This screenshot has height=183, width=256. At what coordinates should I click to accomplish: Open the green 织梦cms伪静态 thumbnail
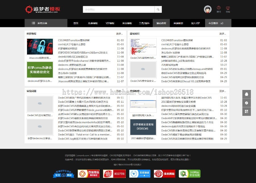[40, 70]
